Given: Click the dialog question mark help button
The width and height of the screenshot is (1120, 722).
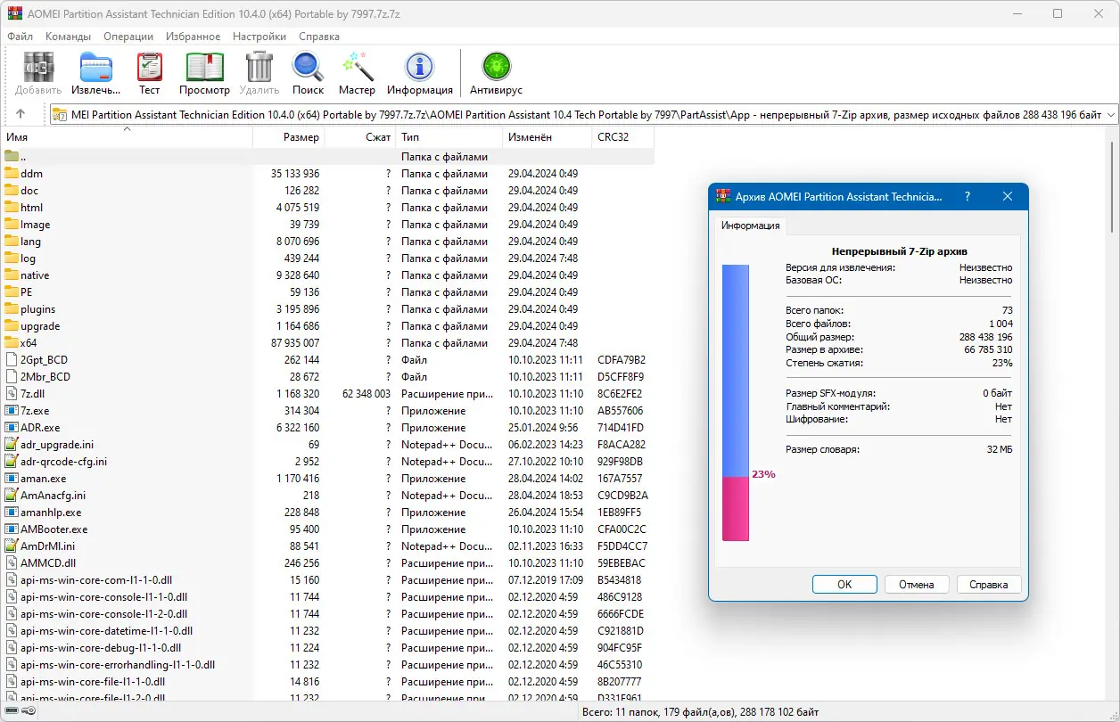Looking at the screenshot, I should (x=968, y=197).
